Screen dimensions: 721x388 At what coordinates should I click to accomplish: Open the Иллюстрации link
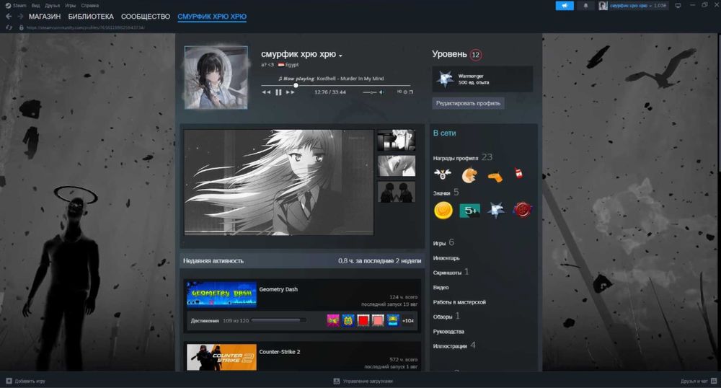pos(454,345)
